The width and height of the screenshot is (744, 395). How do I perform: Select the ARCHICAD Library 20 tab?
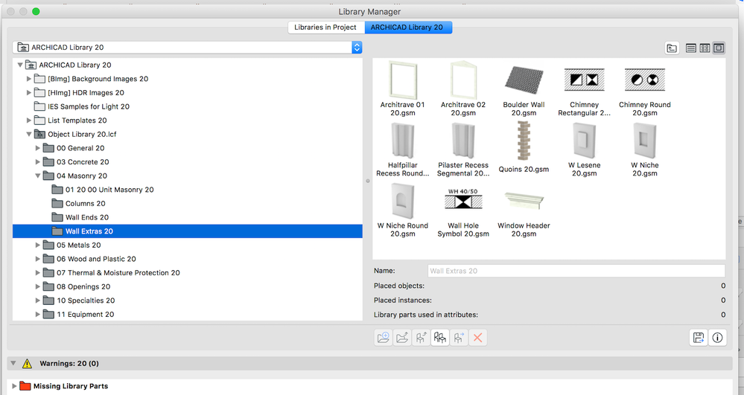click(x=407, y=28)
